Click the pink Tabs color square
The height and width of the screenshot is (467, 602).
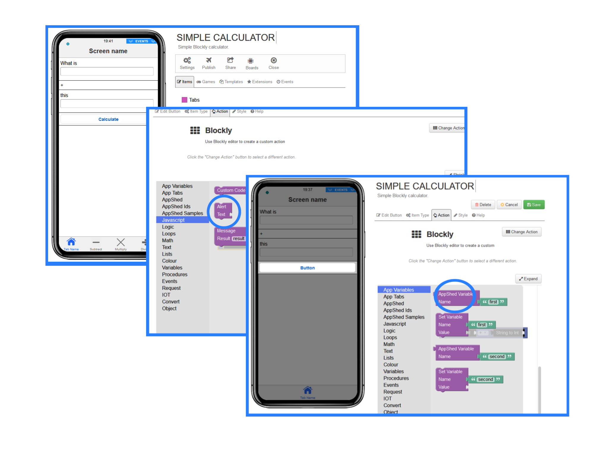click(x=184, y=100)
